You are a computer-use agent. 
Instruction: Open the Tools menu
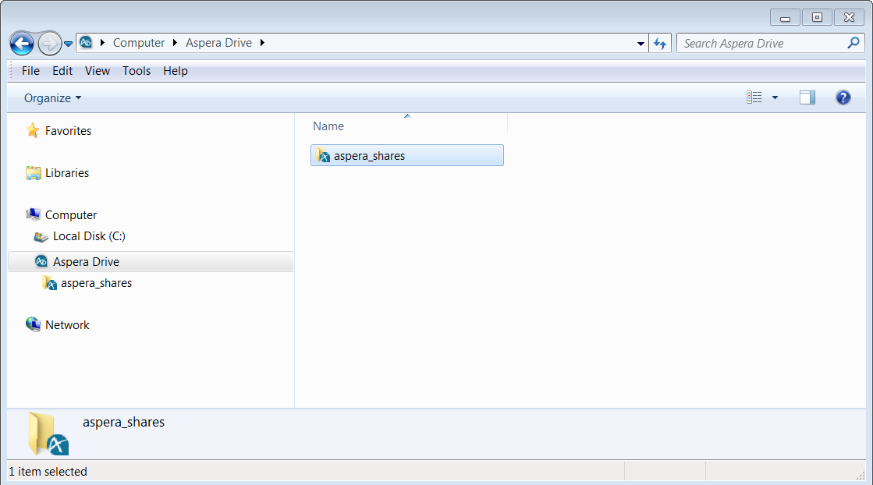pos(137,71)
